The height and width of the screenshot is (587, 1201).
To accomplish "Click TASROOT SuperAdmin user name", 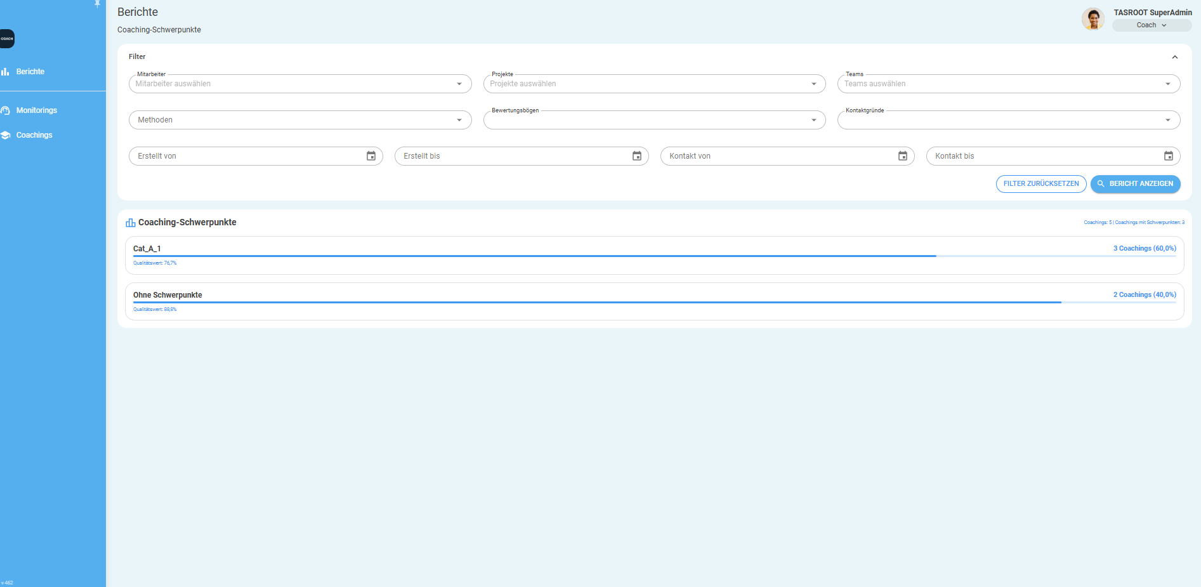I will pyautogui.click(x=1153, y=13).
